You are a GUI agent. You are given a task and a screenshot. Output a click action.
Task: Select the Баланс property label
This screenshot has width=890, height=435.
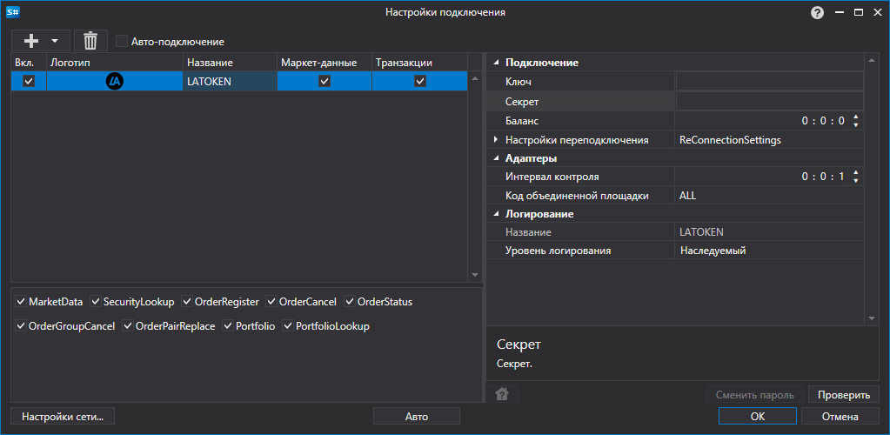point(522,120)
